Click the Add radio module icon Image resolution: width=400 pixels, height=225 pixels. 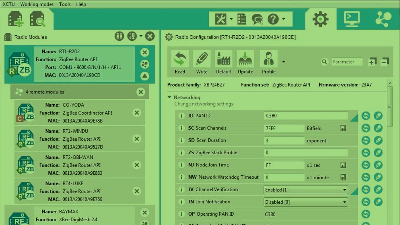[16, 19]
